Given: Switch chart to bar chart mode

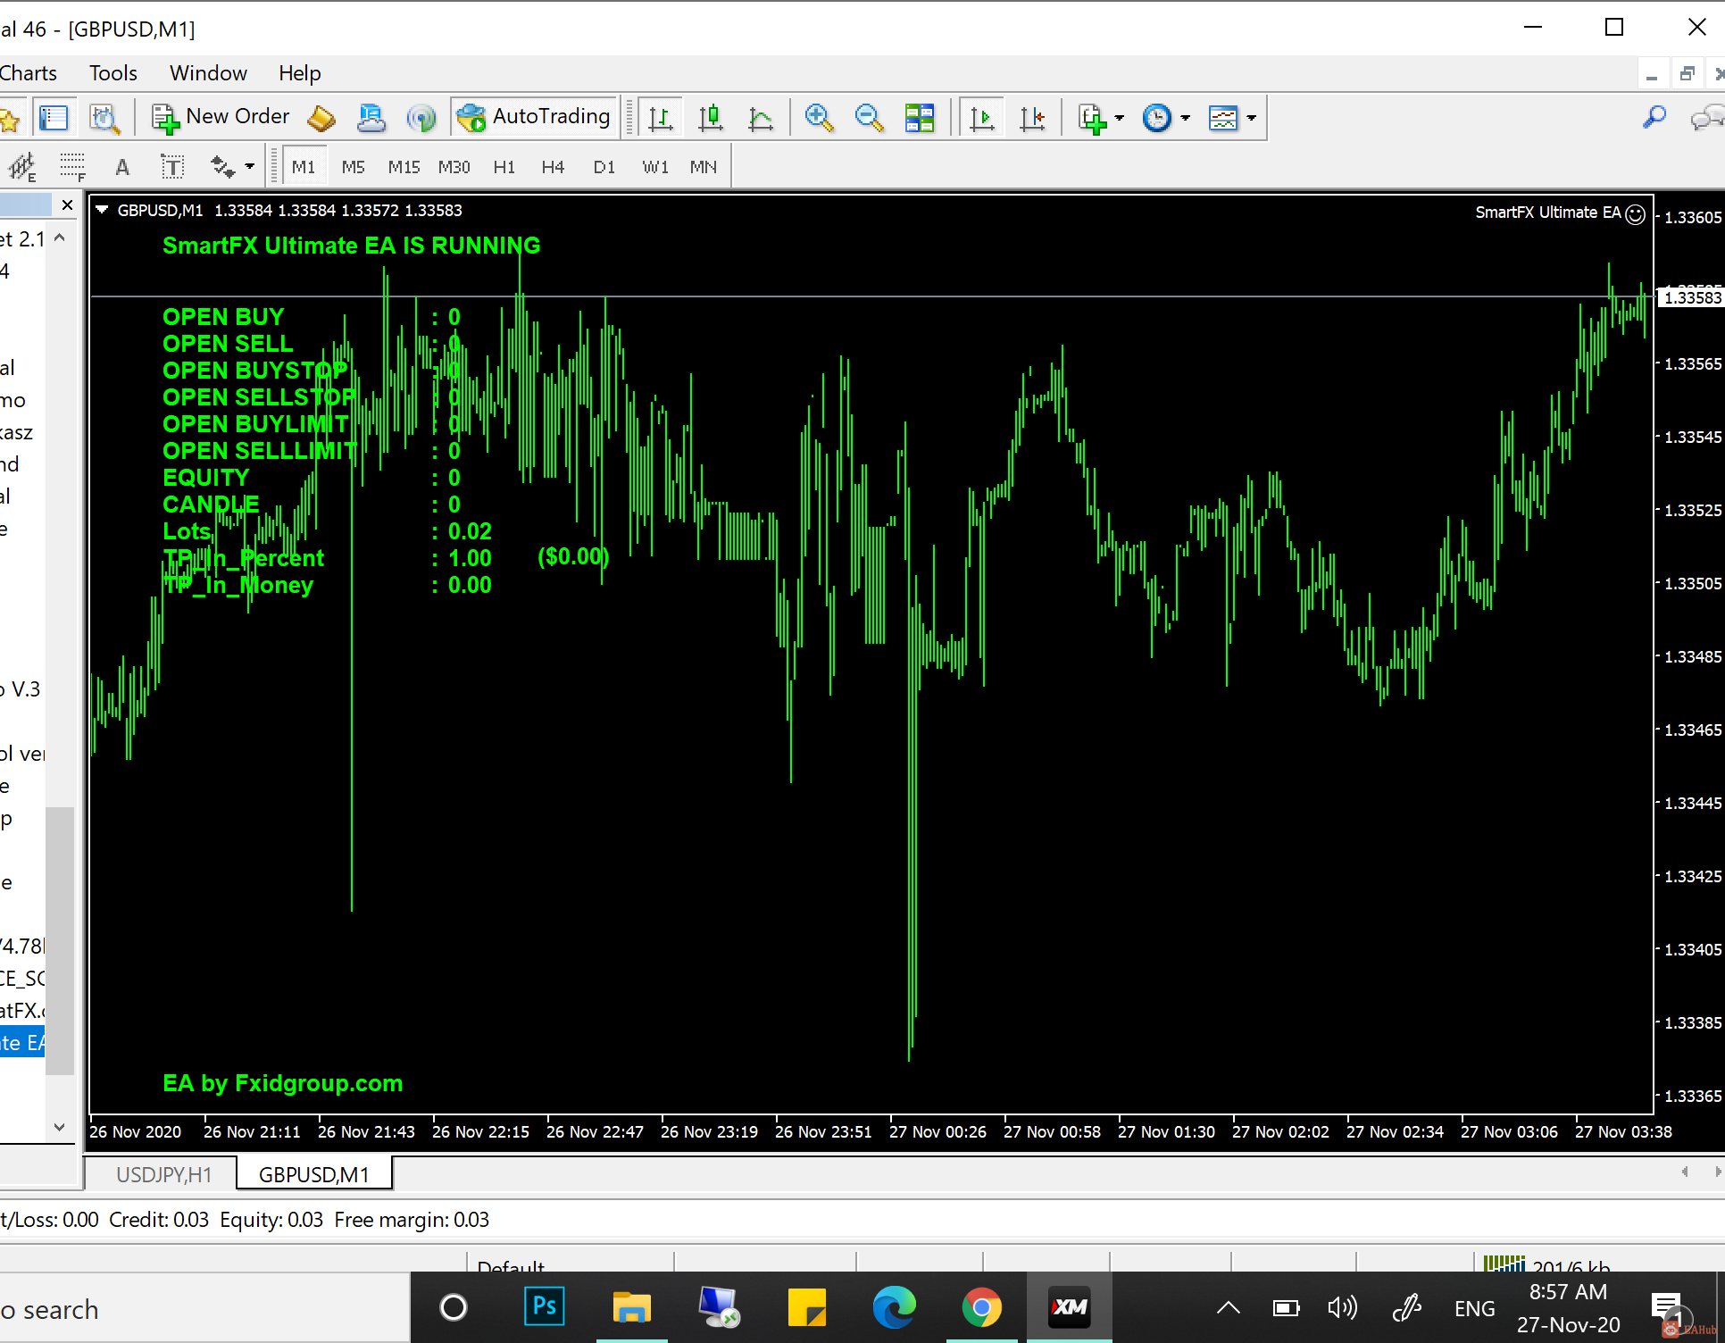Looking at the screenshot, I should coord(660,117).
